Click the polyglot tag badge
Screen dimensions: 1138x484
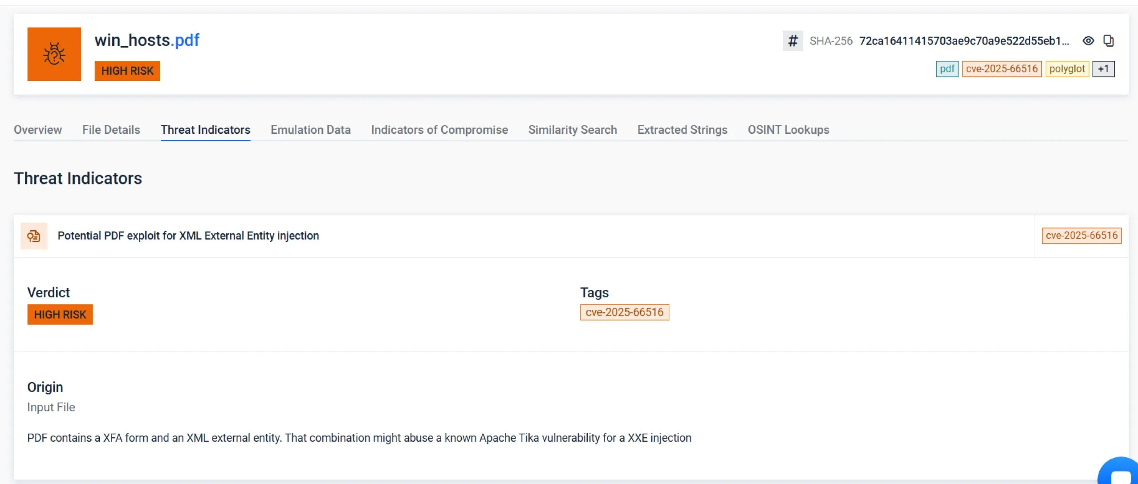click(x=1066, y=69)
